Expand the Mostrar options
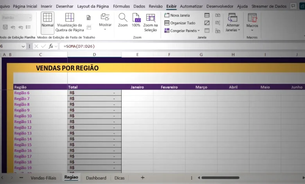305x184 pixels. point(105,22)
